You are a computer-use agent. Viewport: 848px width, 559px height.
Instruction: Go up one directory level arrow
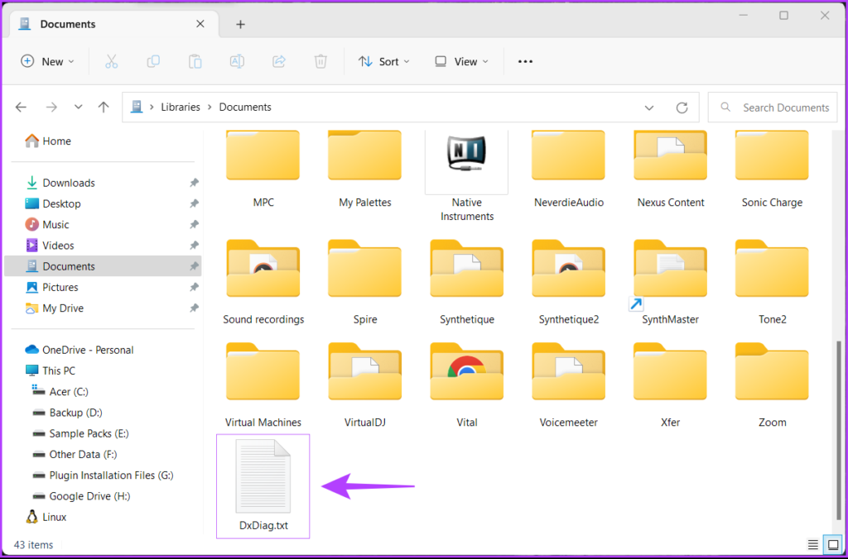104,107
